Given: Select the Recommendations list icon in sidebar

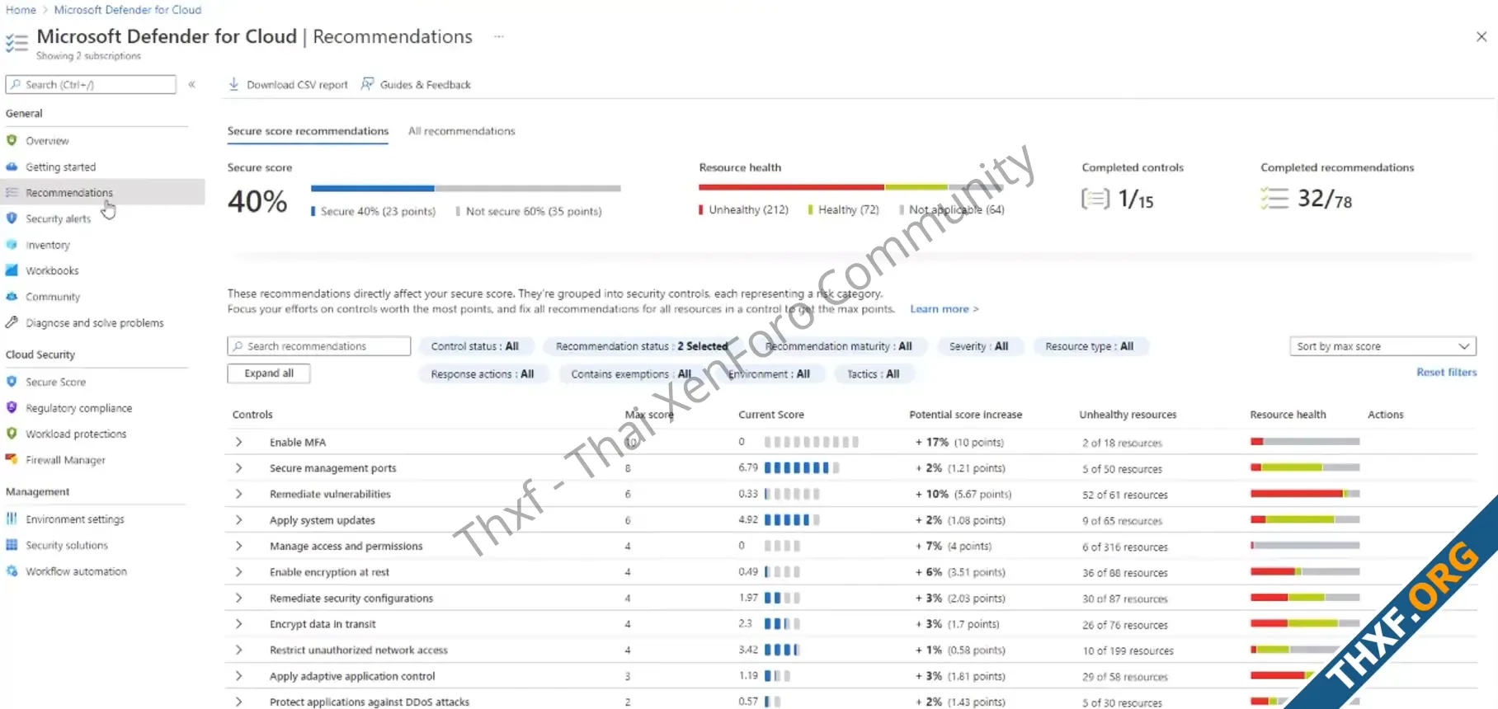Looking at the screenshot, I should [12, 192].
